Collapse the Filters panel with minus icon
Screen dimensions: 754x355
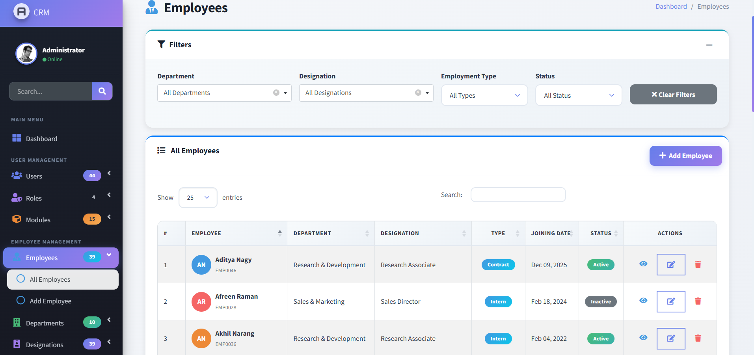709,45
